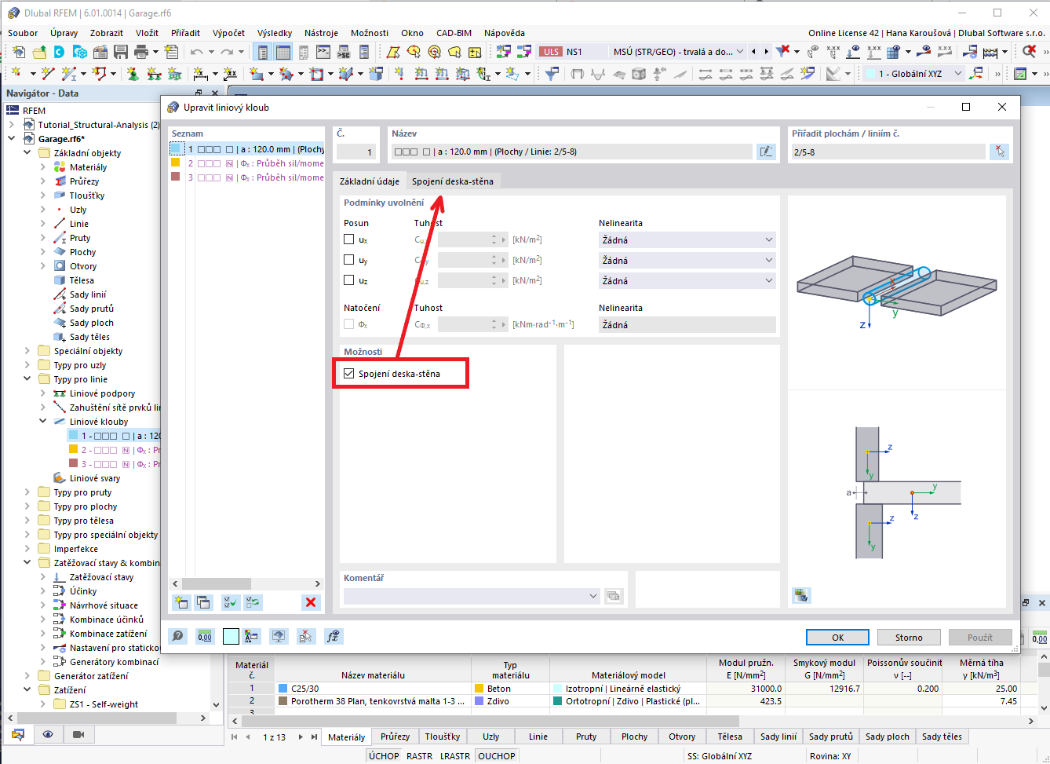1050x764 pixels.
Task: Open the Navigator Views camera tab icon
Action: click(78, 734)
